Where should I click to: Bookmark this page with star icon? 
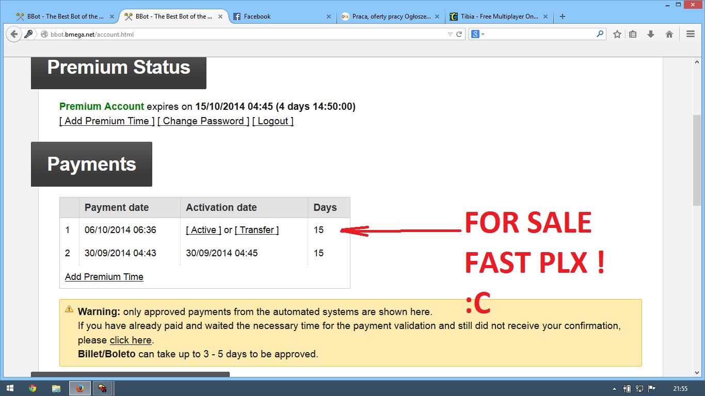point(617,35)
